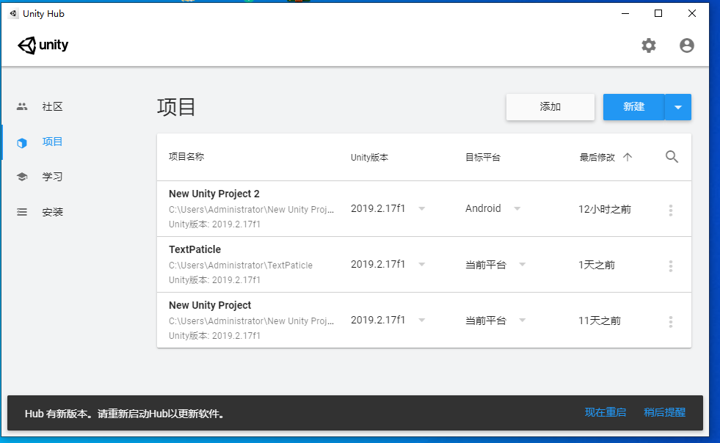
Task: Click 2019.2.17f1 version value of TextPaticle
Action: (x=378, y=265)
